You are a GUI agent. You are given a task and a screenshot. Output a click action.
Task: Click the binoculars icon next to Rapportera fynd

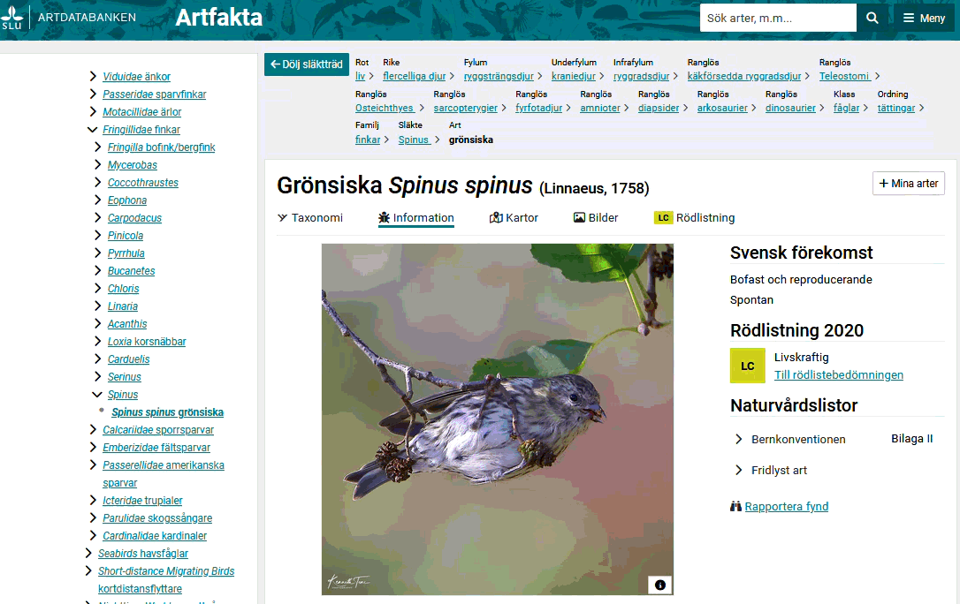click(736, 506)
